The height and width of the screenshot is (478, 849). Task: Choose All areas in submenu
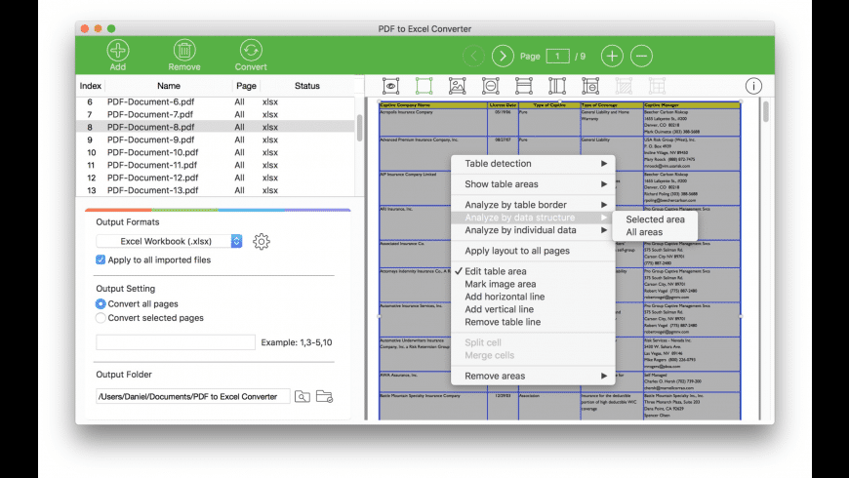point(655,232)
